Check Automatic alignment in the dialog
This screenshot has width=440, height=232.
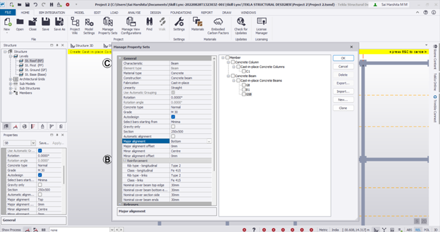tap(173, 136)
